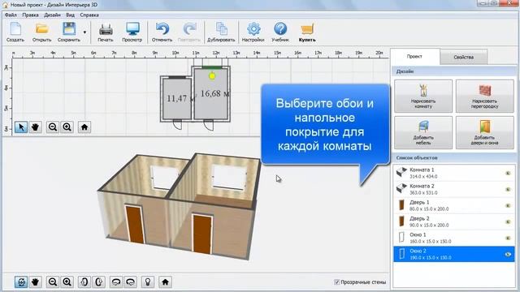The width and height of the screenshot is (520, 292).
Task: Open the Справка menu
Action: [89, 15]
